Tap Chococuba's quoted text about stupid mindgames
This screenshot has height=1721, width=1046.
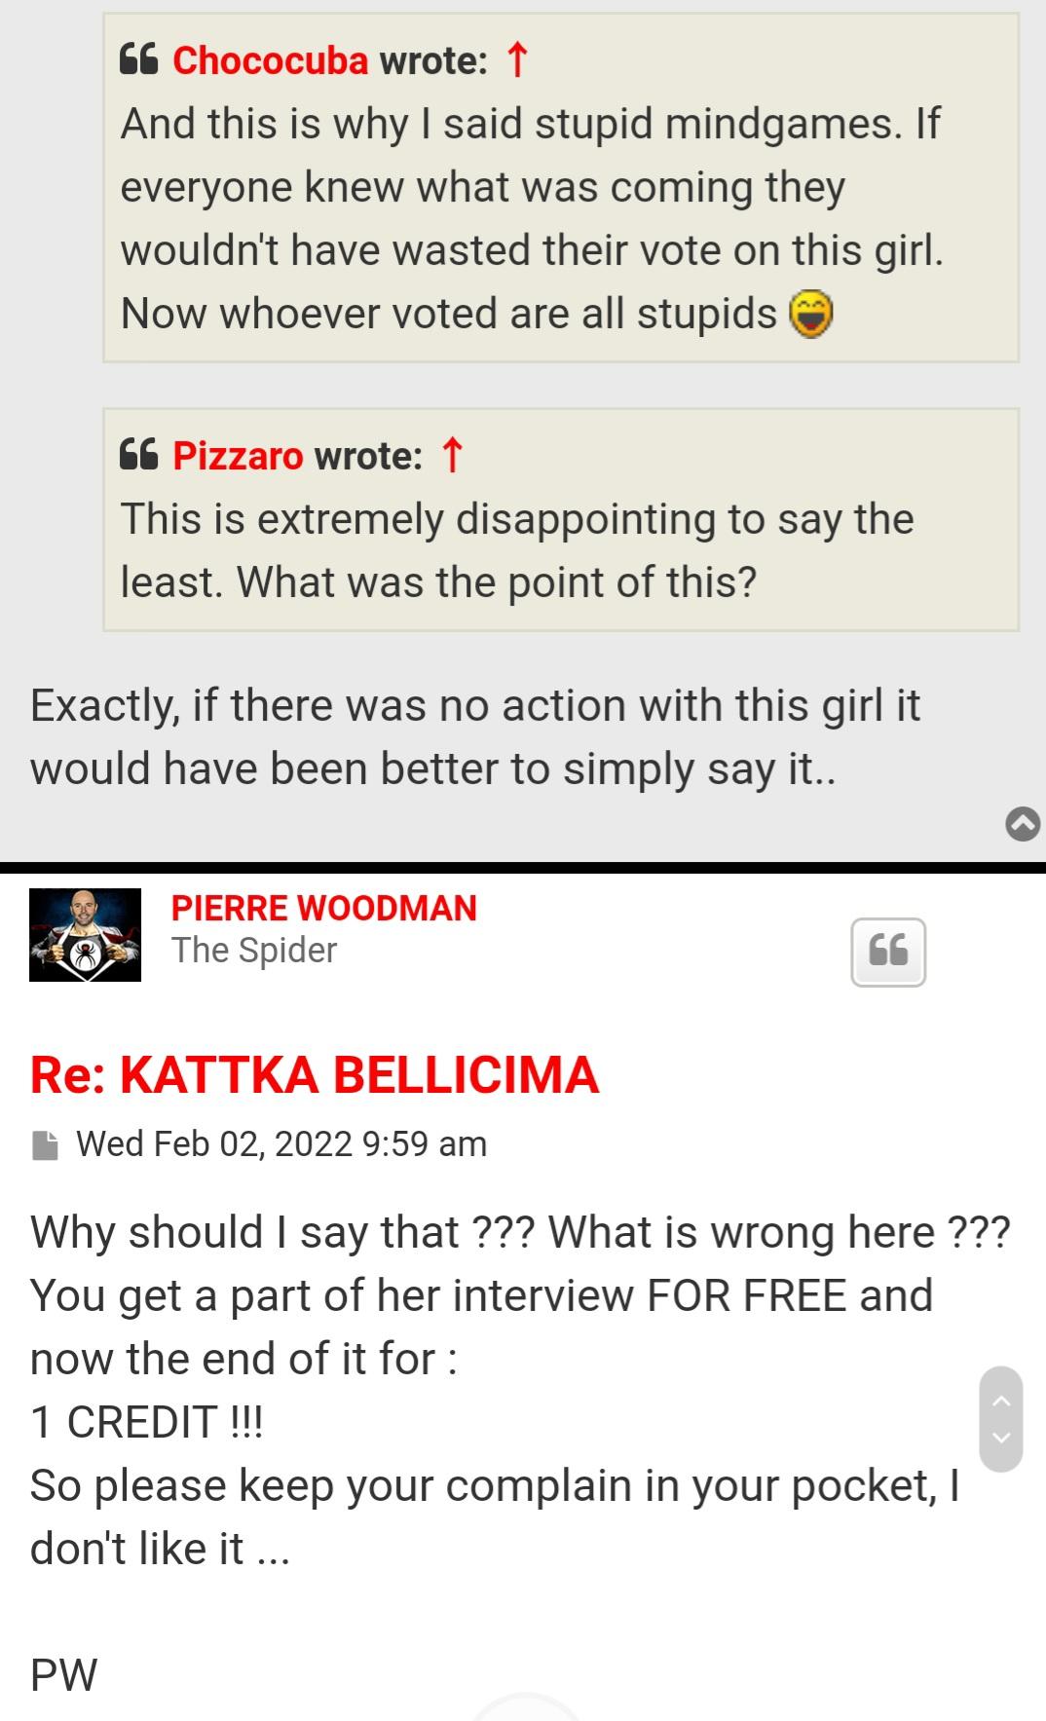click(531, 218)
